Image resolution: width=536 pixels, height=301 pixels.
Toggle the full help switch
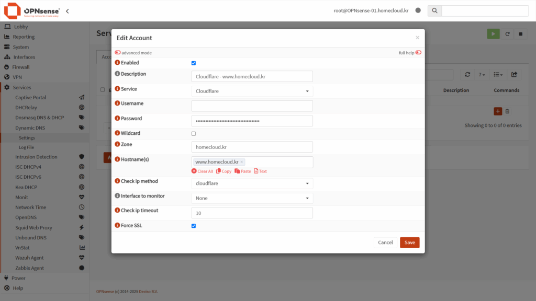tap(418, 53)
